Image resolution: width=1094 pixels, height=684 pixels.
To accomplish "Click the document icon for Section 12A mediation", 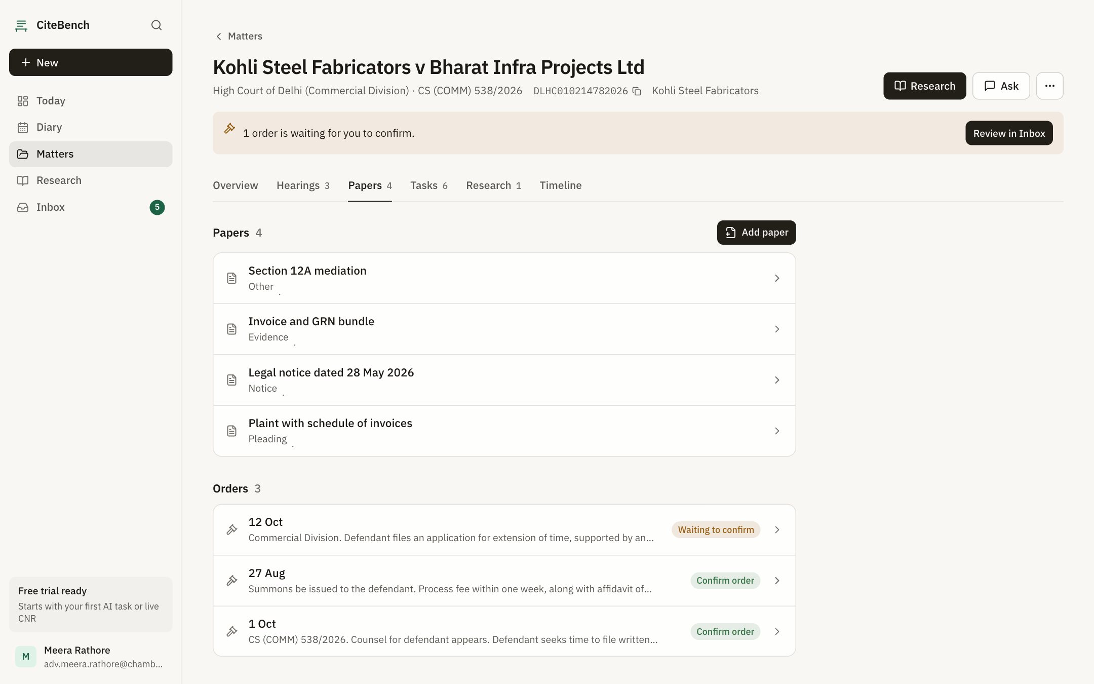I will (x=232, y=278).
